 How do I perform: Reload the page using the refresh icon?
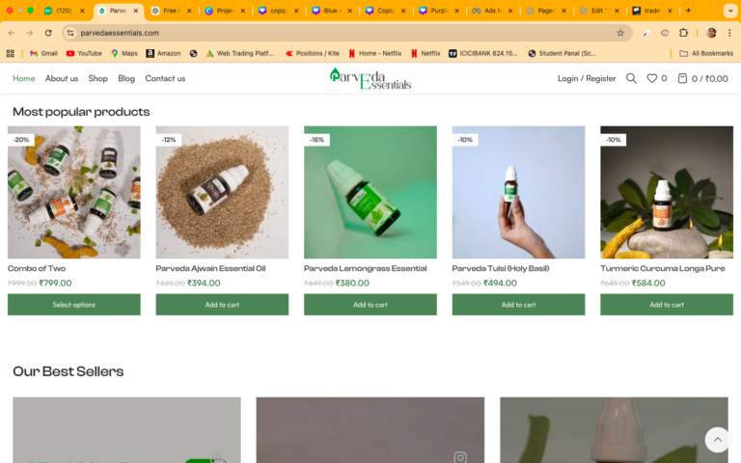[48, 32]
